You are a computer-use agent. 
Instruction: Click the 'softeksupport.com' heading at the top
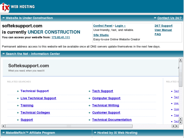click(22, 26)
